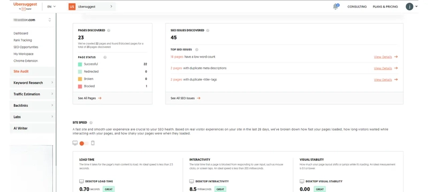Open the domain switcher in the sidebar
This screenshot has height=192, width=428.
coord(49,20)
